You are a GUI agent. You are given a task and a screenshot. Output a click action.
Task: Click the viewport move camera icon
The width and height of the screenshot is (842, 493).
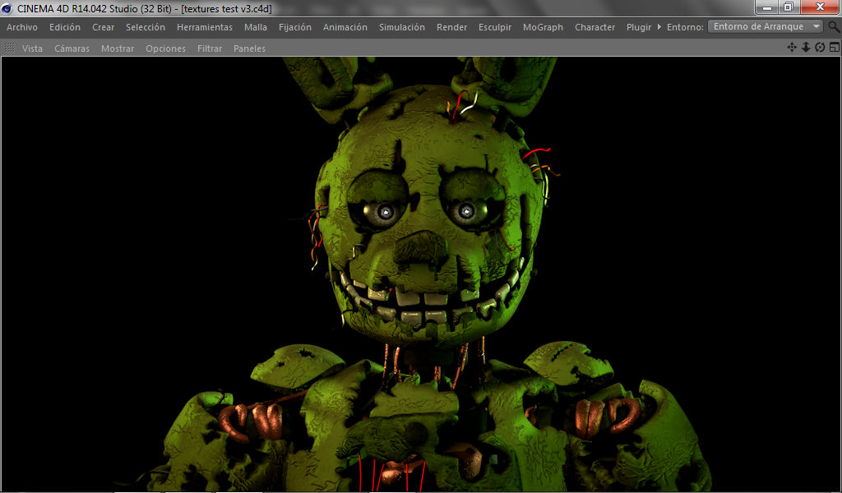(792, 47)
